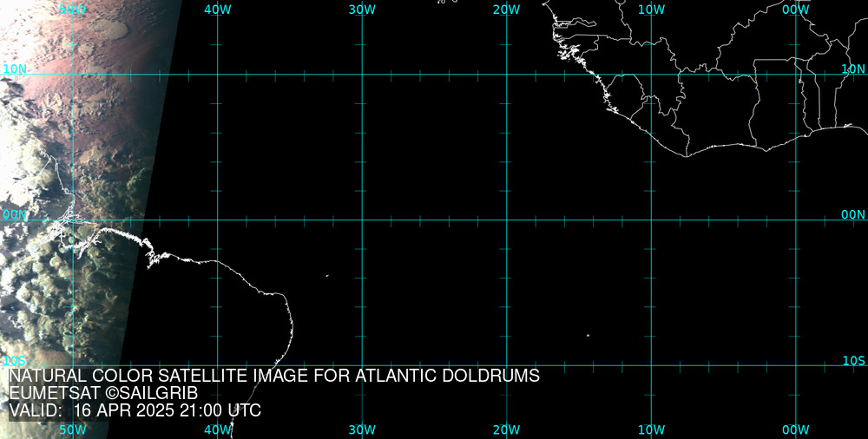Image resolution: width=868 pixels, height=439 pixels.
Task: Click the 30W longitude label along the top edge
Action: pyautogui.click(x=363, y=10)
